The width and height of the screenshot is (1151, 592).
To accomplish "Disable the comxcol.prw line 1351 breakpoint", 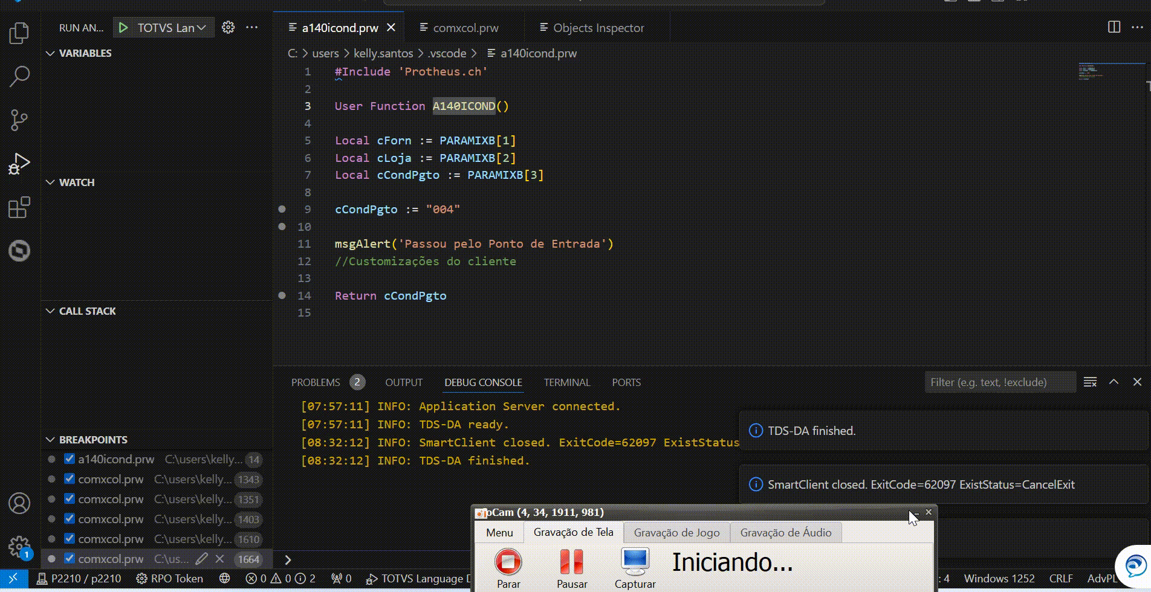I will (70, 499).
